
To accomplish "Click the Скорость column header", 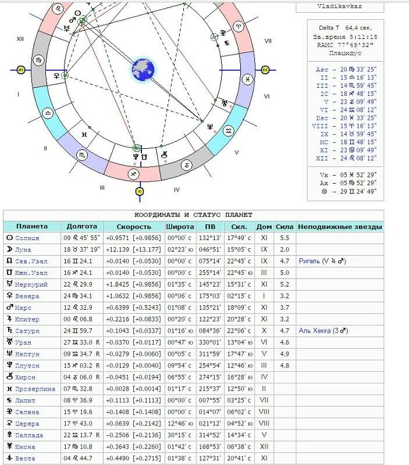I will click(134, 227).
